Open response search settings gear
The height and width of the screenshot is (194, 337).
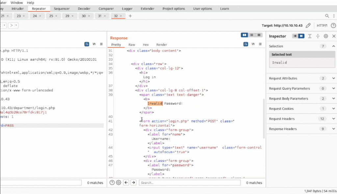pyautogui.click(x=118, y=183)
